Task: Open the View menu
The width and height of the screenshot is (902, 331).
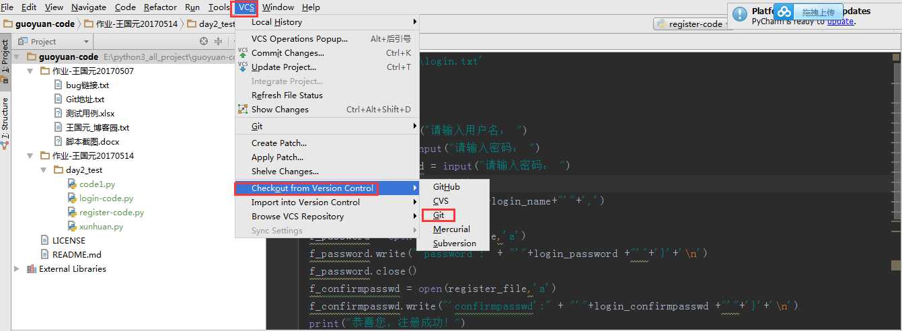Action: [54, 7]
